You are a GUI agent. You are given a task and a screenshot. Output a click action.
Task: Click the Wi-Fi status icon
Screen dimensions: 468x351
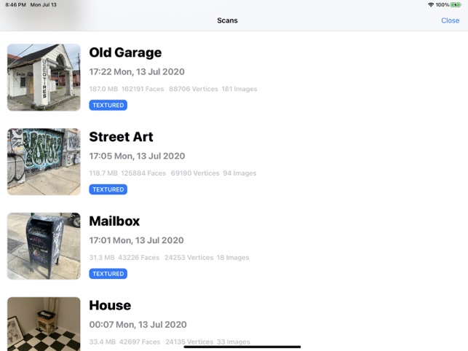(431, 4)
